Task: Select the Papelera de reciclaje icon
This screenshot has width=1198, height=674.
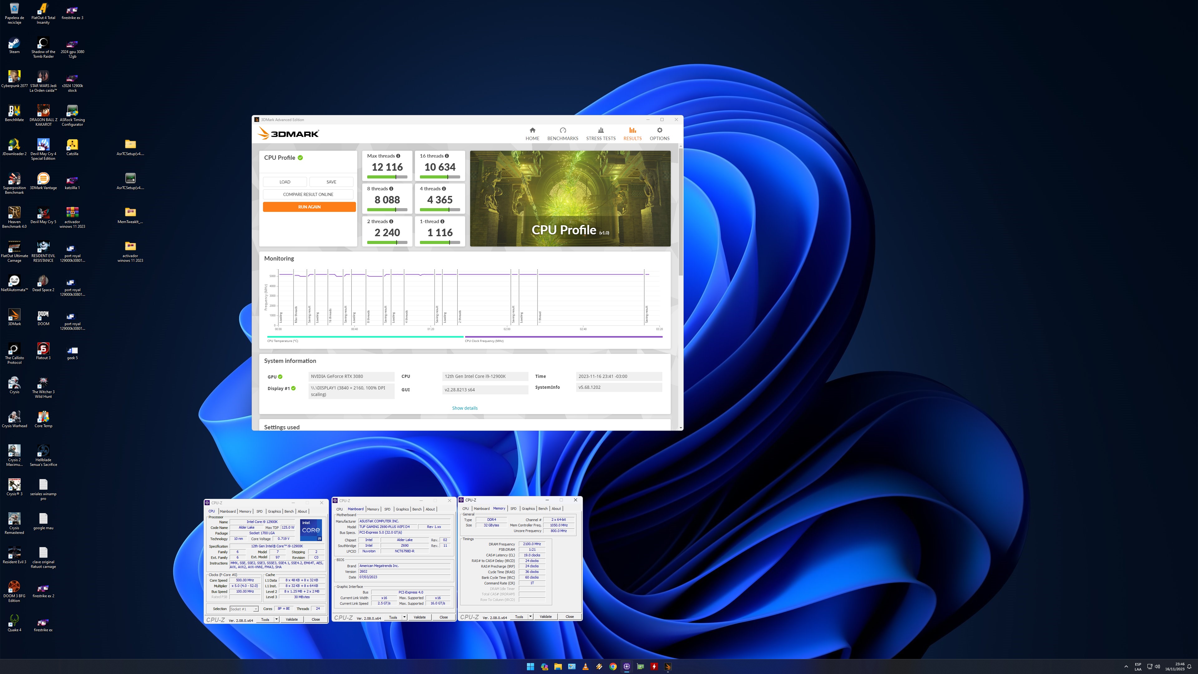Action: (14, 13)
